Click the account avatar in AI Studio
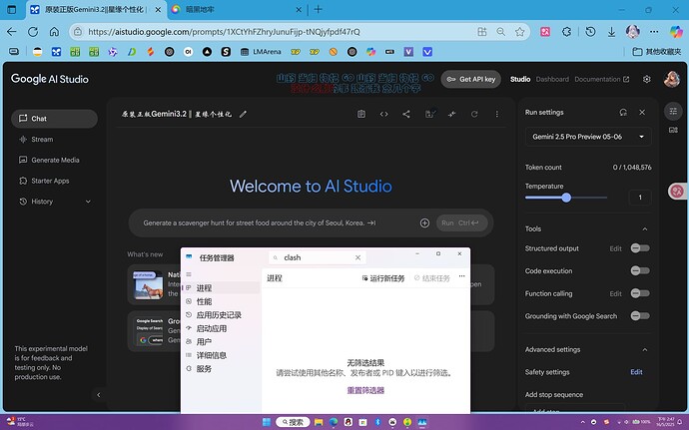The width and height of the screenshot is (689, 430). coord(672,79)
